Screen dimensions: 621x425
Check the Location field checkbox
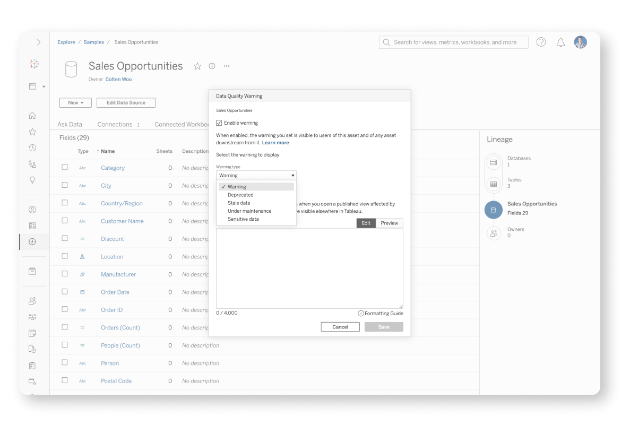tap(65, 256)
